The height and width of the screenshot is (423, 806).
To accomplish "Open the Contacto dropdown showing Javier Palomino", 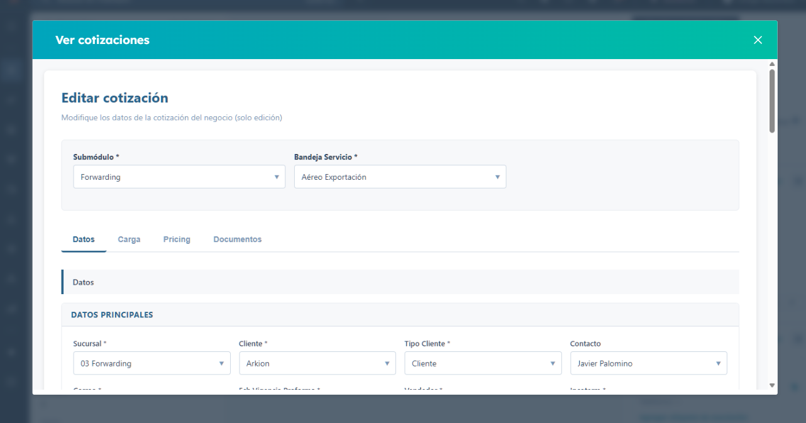I will pyautogui.click(x=648, y=363).
